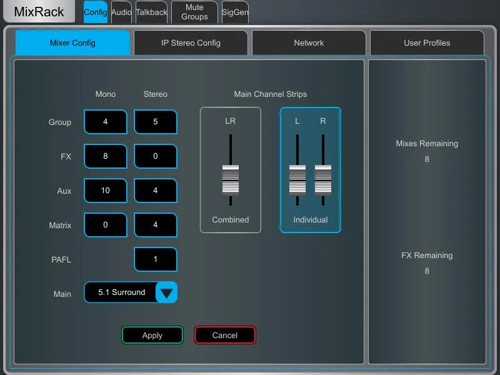Image resolution: width=500 pixels, height=375 pixels.
Task: Click the Stereo Aux count field
Action: click(x=156, y=191)
